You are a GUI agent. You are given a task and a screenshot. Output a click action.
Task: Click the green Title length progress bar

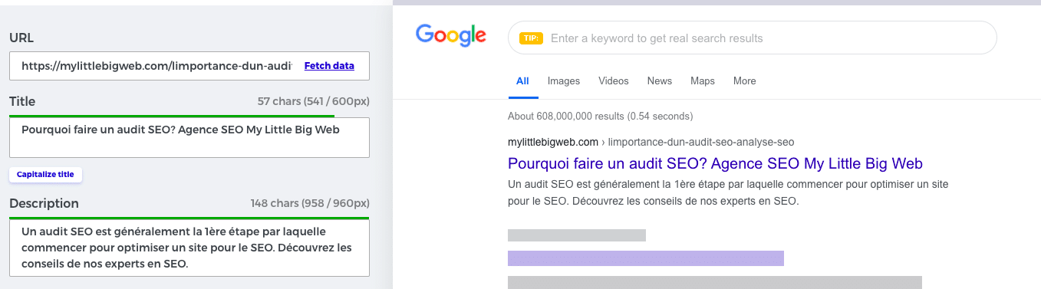pyautogui.click(x=172, y=116)
